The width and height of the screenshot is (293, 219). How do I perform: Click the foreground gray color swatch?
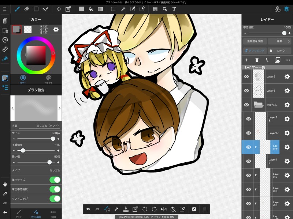coord(16,30)
